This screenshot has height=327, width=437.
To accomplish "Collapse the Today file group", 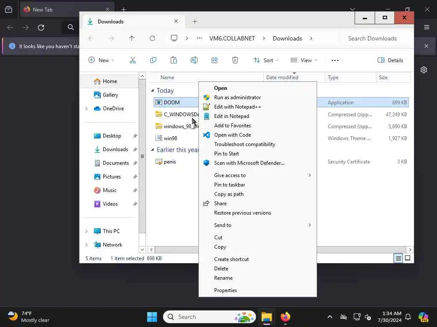I will tap(152, 90).
